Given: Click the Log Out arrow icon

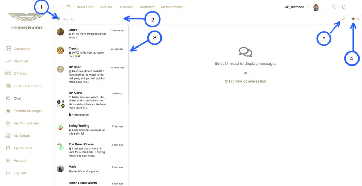Looking at the screenshot, I should pyautogui.click(x=8, y=173).
